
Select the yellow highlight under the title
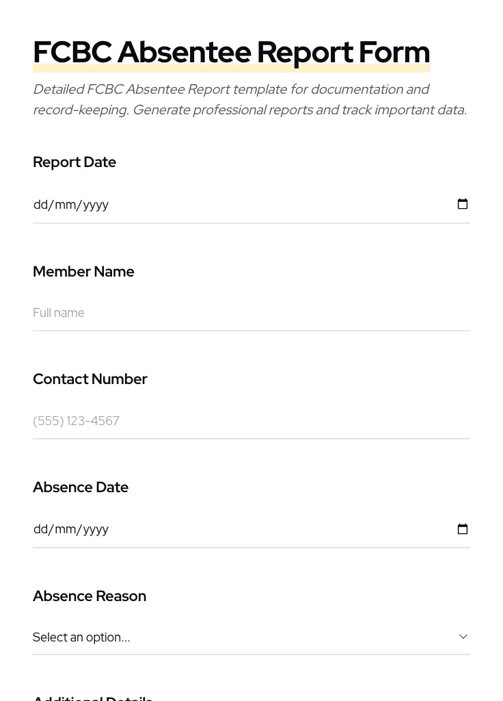click(x=231, y=68)
